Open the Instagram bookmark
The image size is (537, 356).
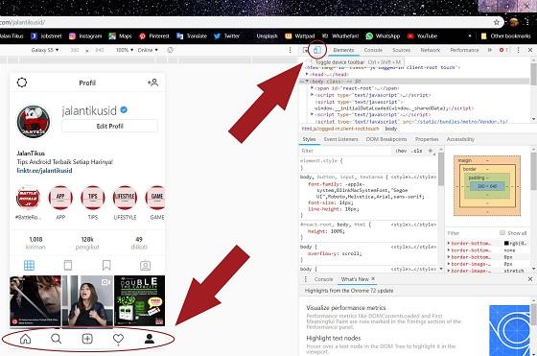[x=85, y=36]
